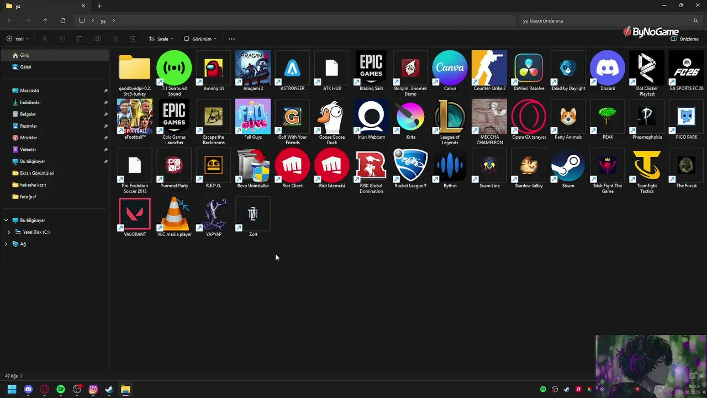
Task: Expand the Ağ network node
Action: pos(6,244)
